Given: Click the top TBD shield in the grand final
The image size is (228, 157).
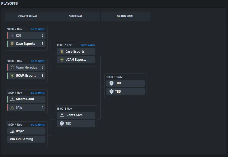Looking at the screenshot, I should tap(112, 83).
